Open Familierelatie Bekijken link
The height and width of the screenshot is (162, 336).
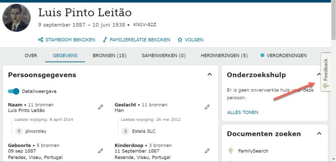137,39
